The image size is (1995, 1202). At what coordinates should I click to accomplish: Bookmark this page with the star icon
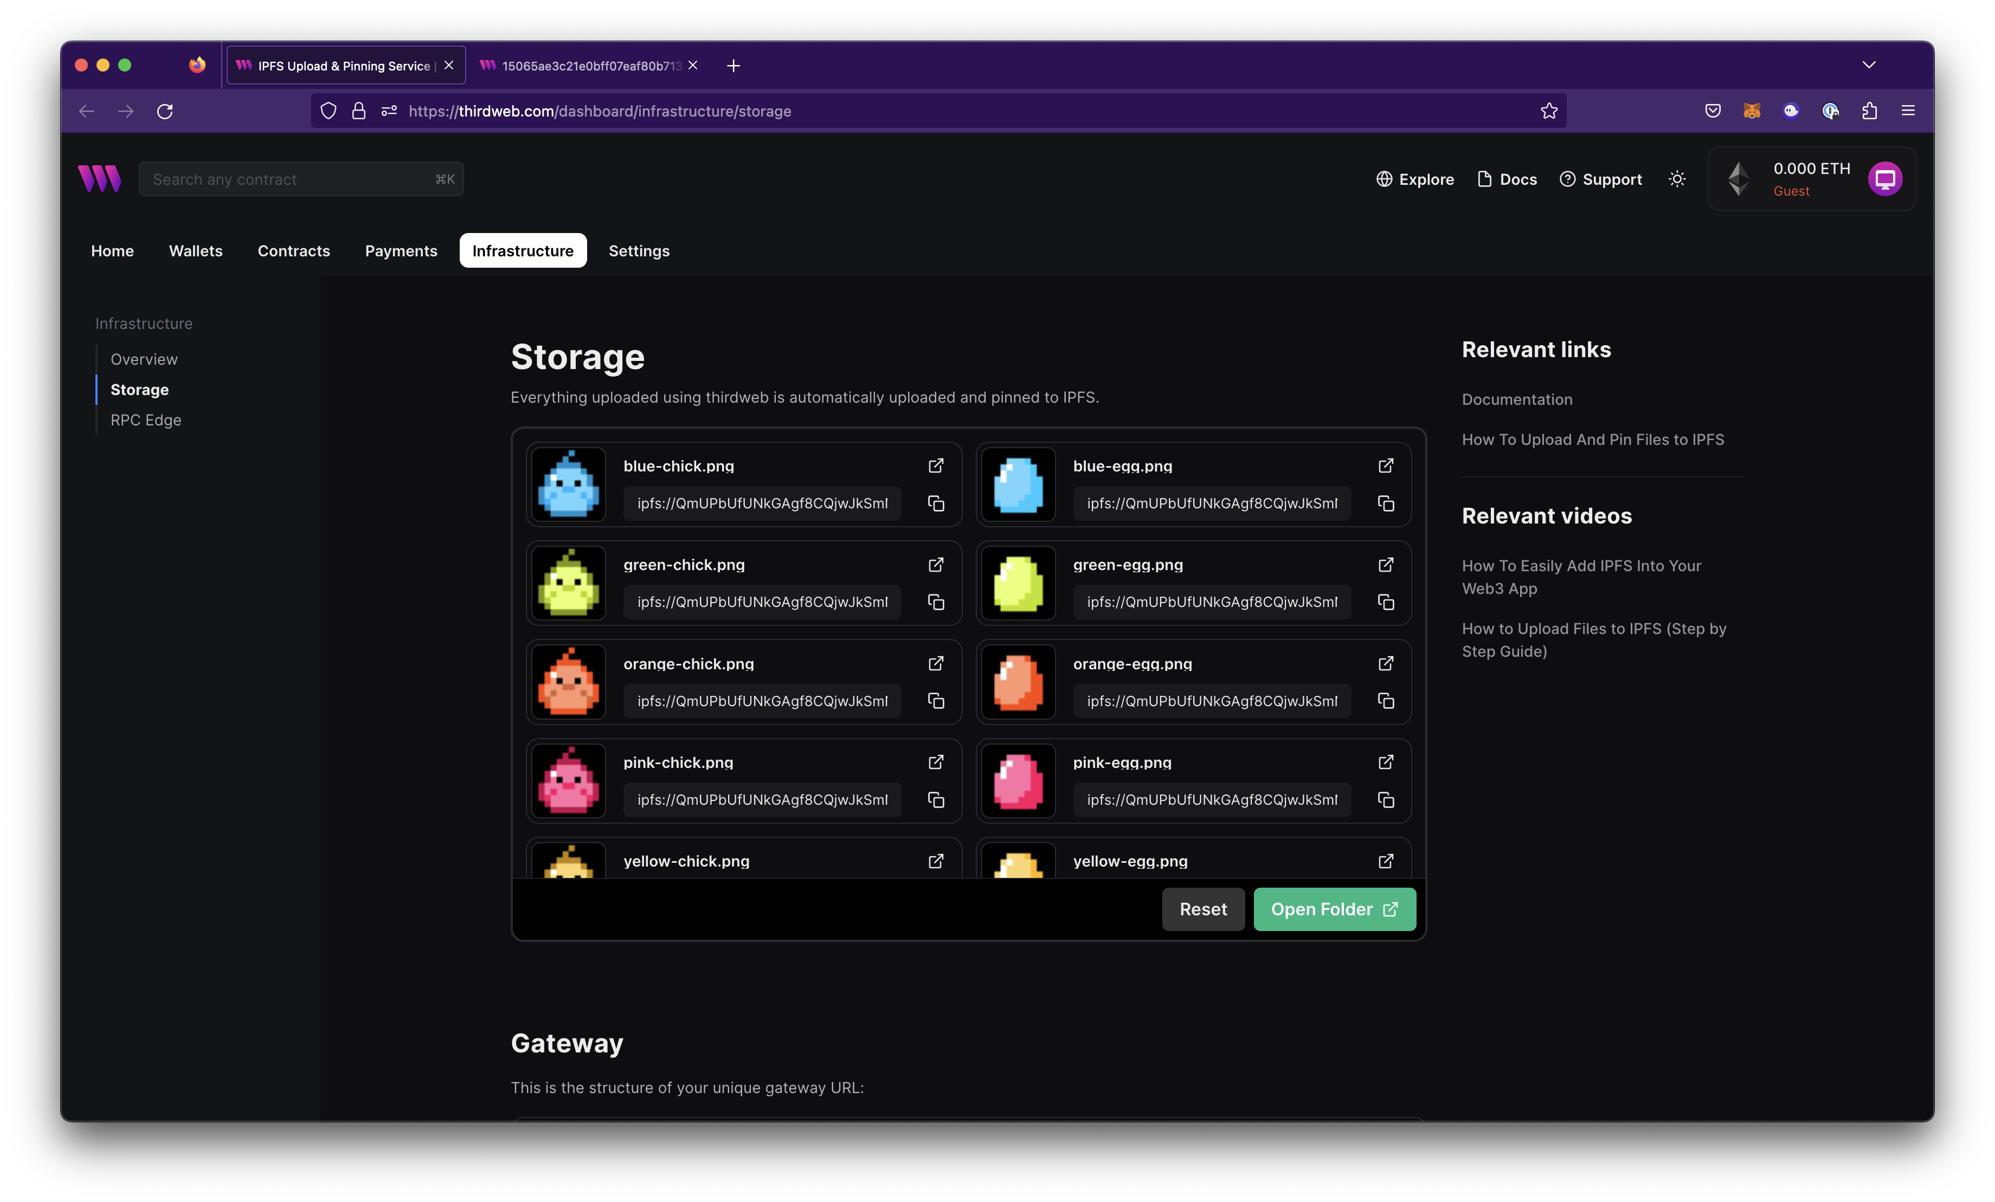1548,111
